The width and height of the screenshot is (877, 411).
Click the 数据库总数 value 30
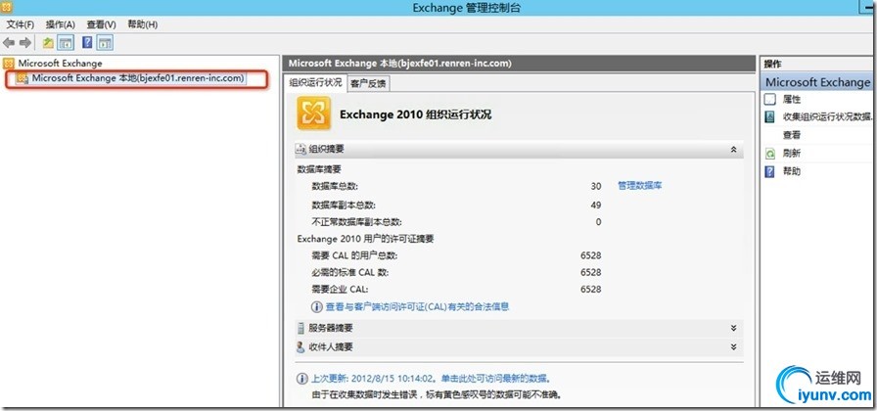tap(596, 186)
